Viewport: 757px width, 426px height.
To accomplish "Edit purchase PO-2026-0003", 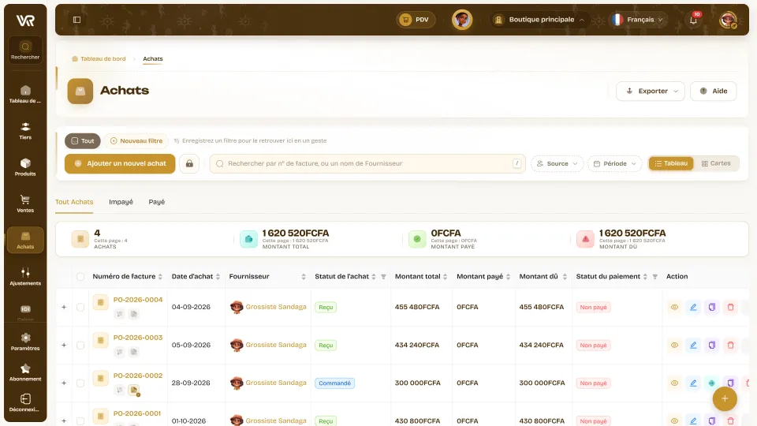I will tap(693, 346).
